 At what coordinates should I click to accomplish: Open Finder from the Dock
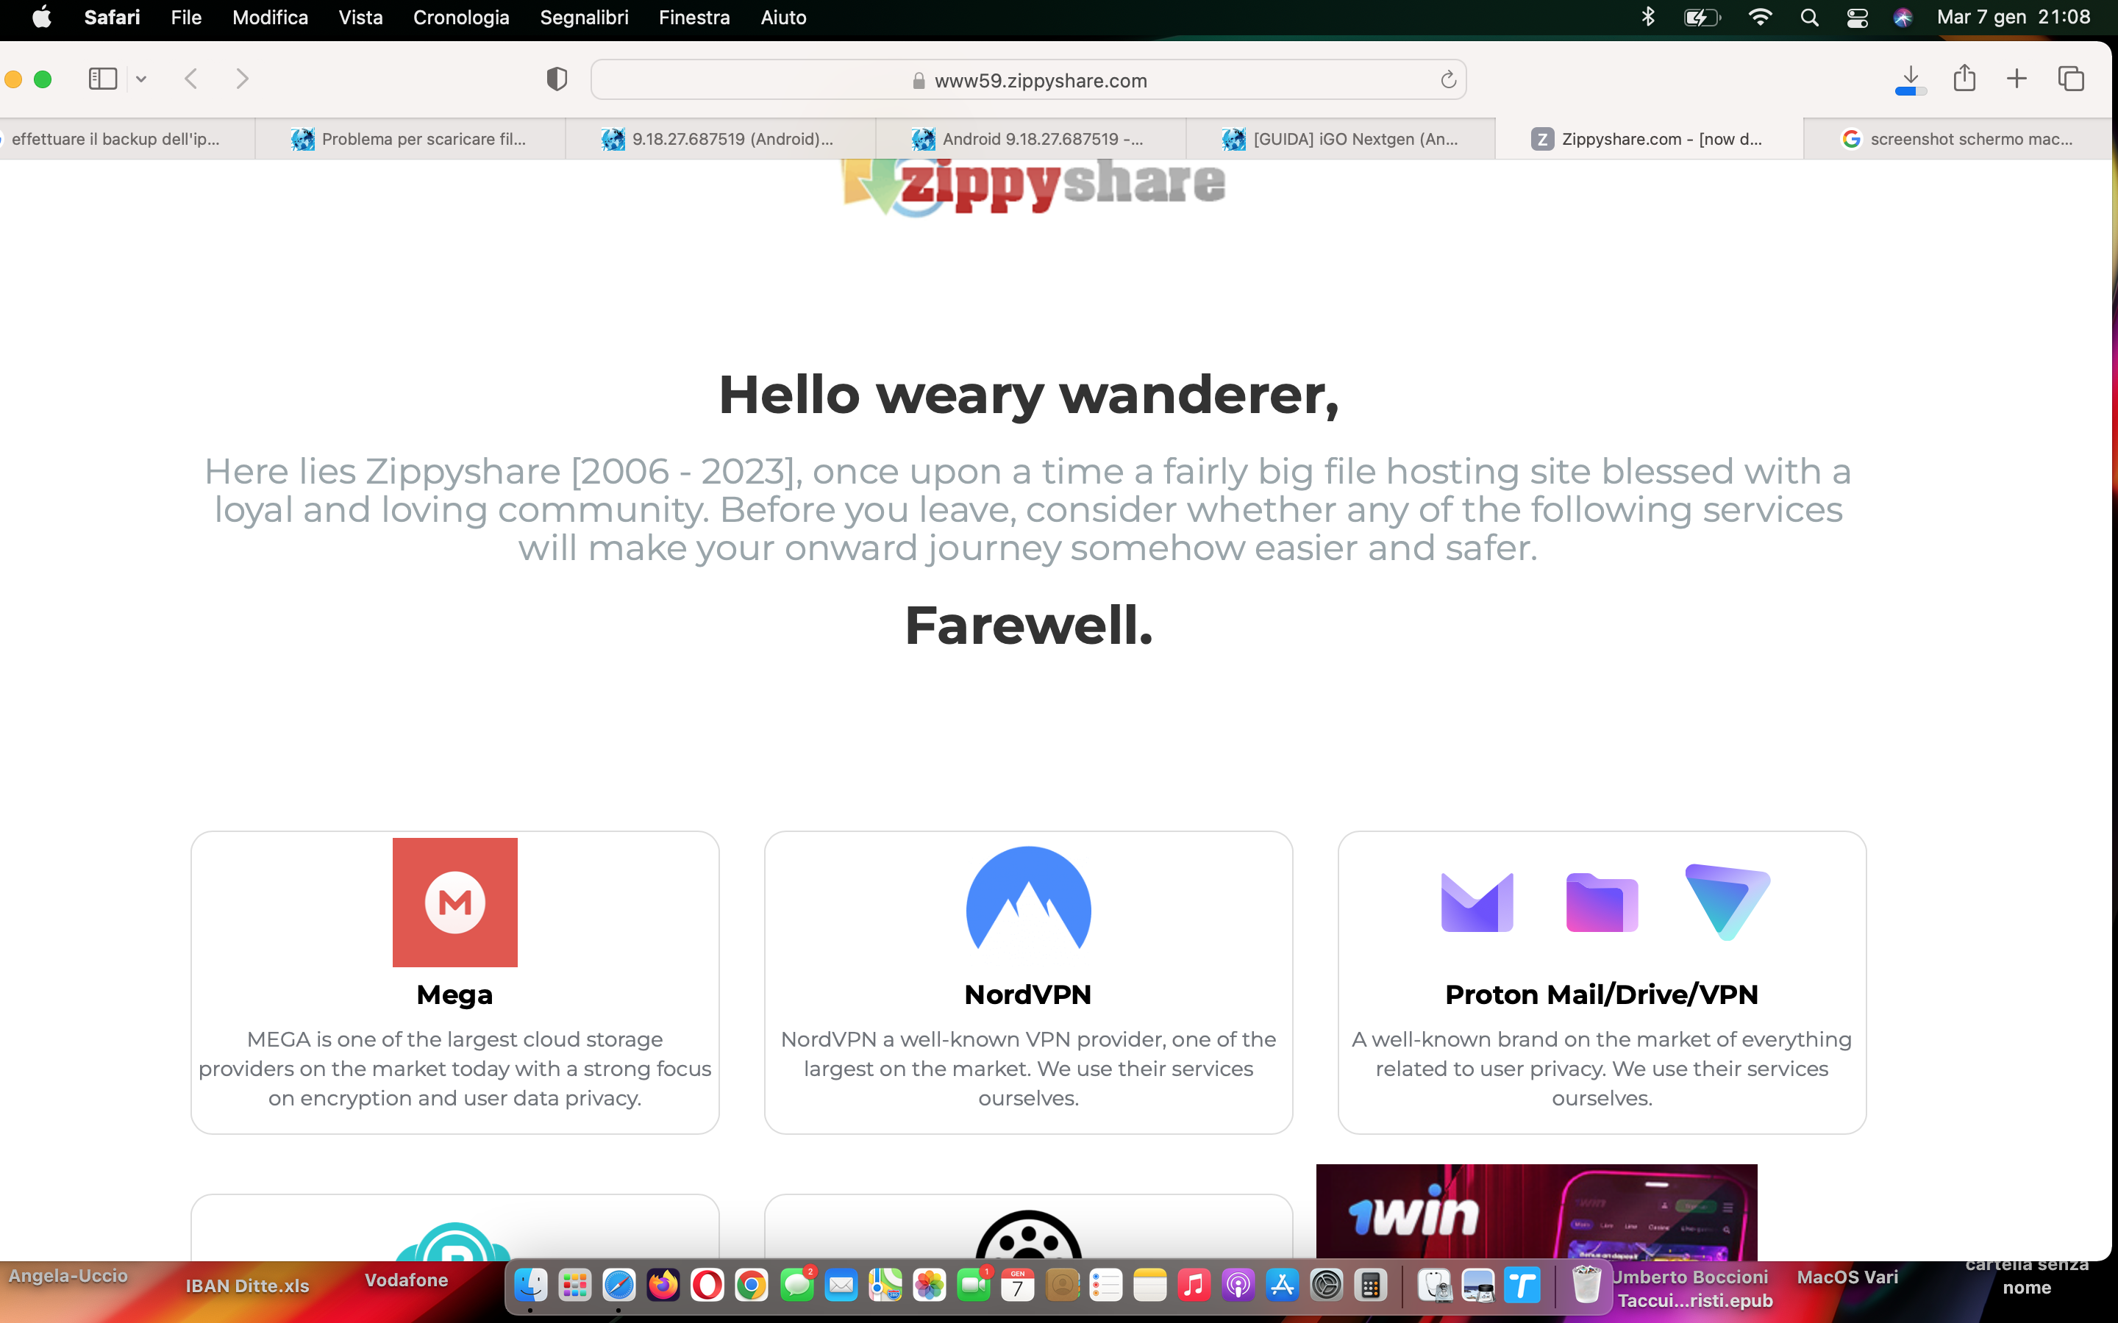click(530, 1286)
